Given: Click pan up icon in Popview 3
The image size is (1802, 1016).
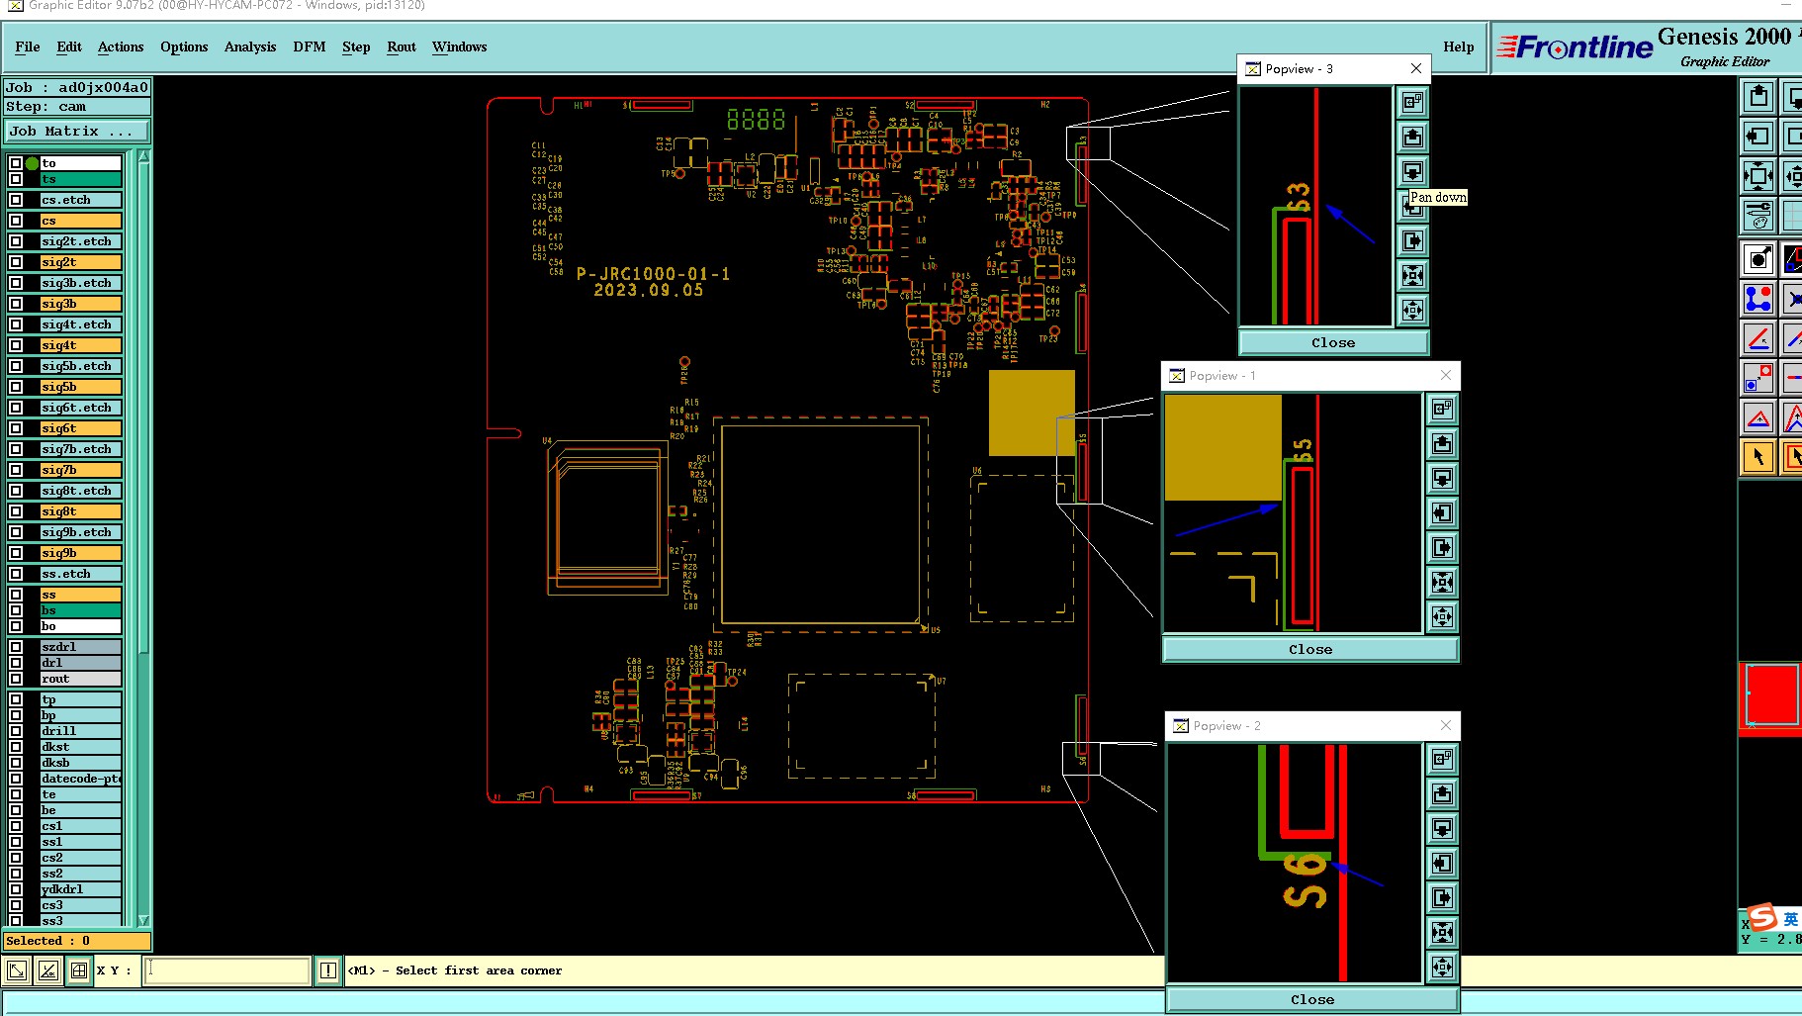Looking at the screenshot, I should pyautogui.click(x=1412, y=137).
